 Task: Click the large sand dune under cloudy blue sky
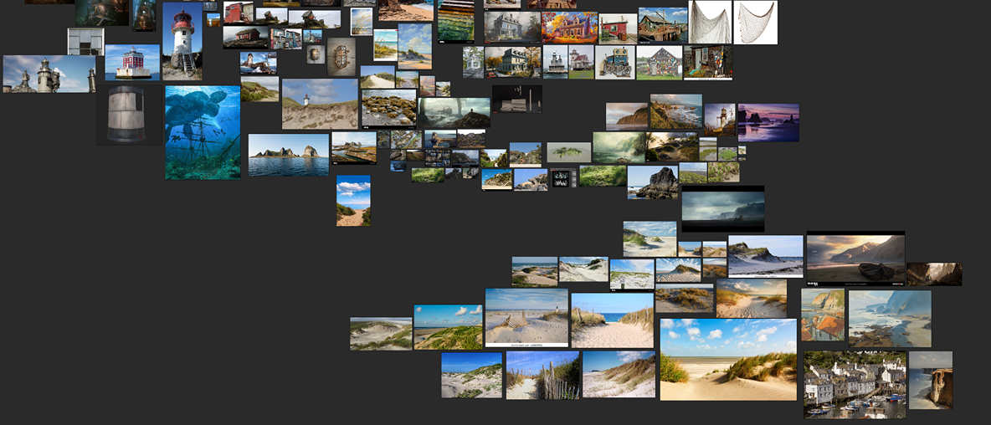728,359
